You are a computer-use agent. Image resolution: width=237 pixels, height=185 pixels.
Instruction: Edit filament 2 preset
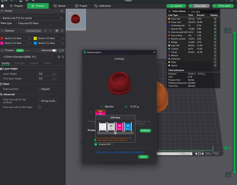63,38
